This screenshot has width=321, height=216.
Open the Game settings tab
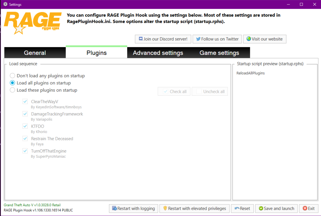pyautogui.click(x=219, y=52)
